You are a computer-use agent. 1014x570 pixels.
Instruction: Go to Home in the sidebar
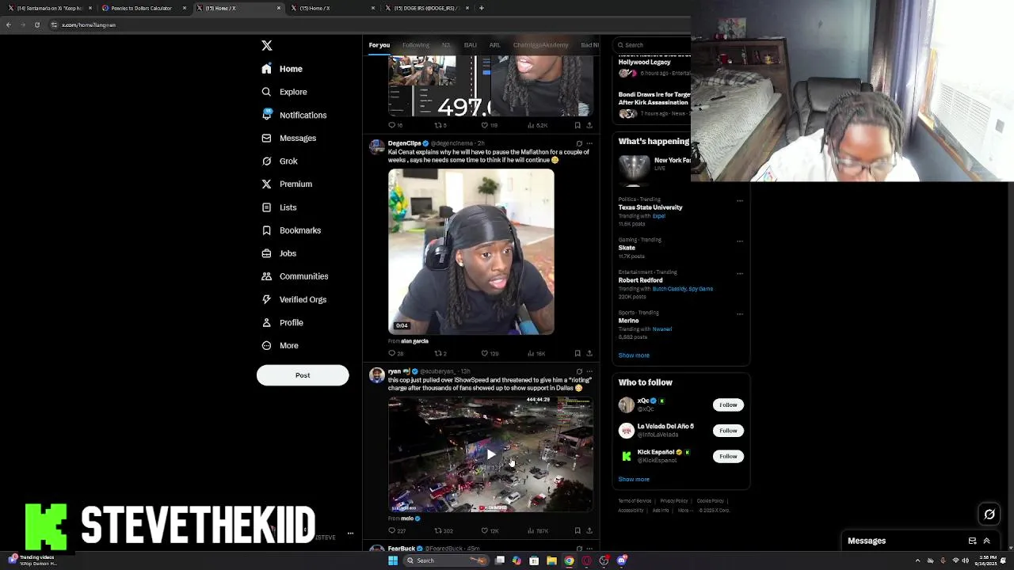[282, 69]
